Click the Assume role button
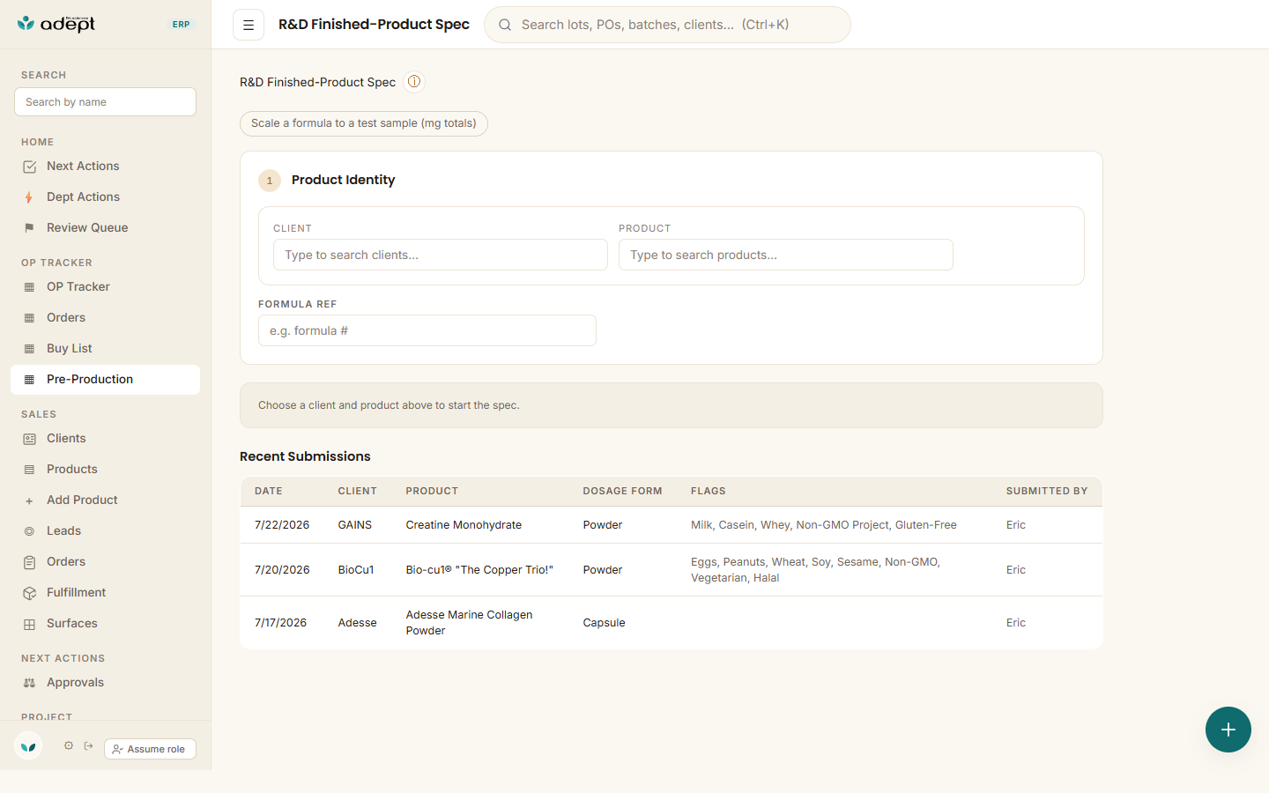 tap(150, 749)
